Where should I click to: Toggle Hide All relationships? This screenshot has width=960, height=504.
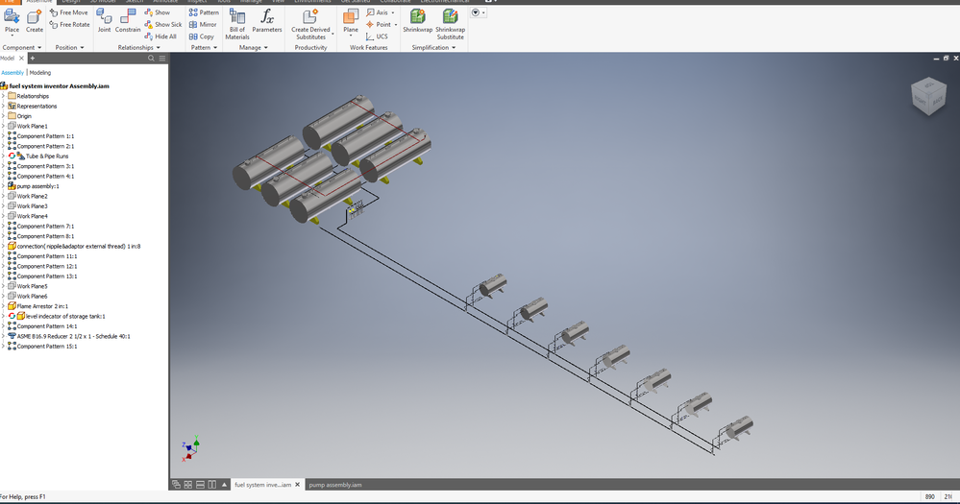(160, 36)
